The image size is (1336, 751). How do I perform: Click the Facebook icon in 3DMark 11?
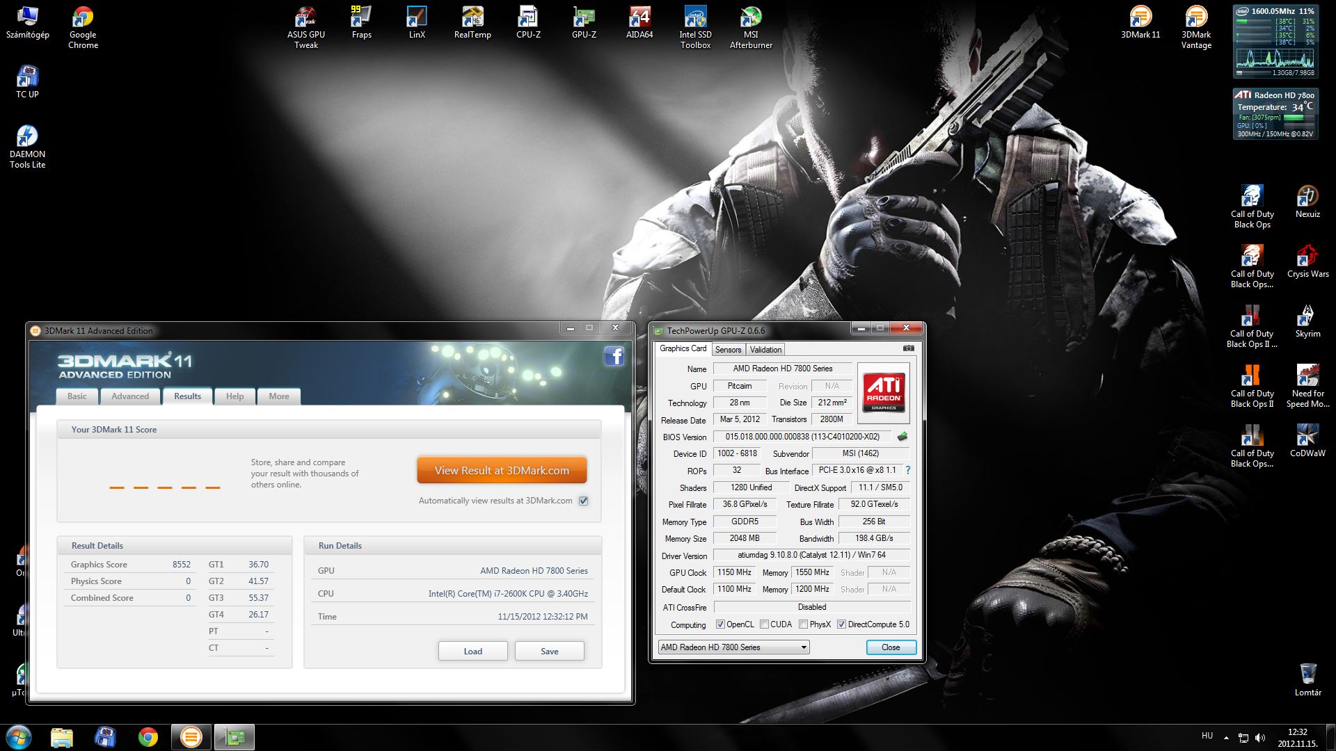[x=614, y=356]
